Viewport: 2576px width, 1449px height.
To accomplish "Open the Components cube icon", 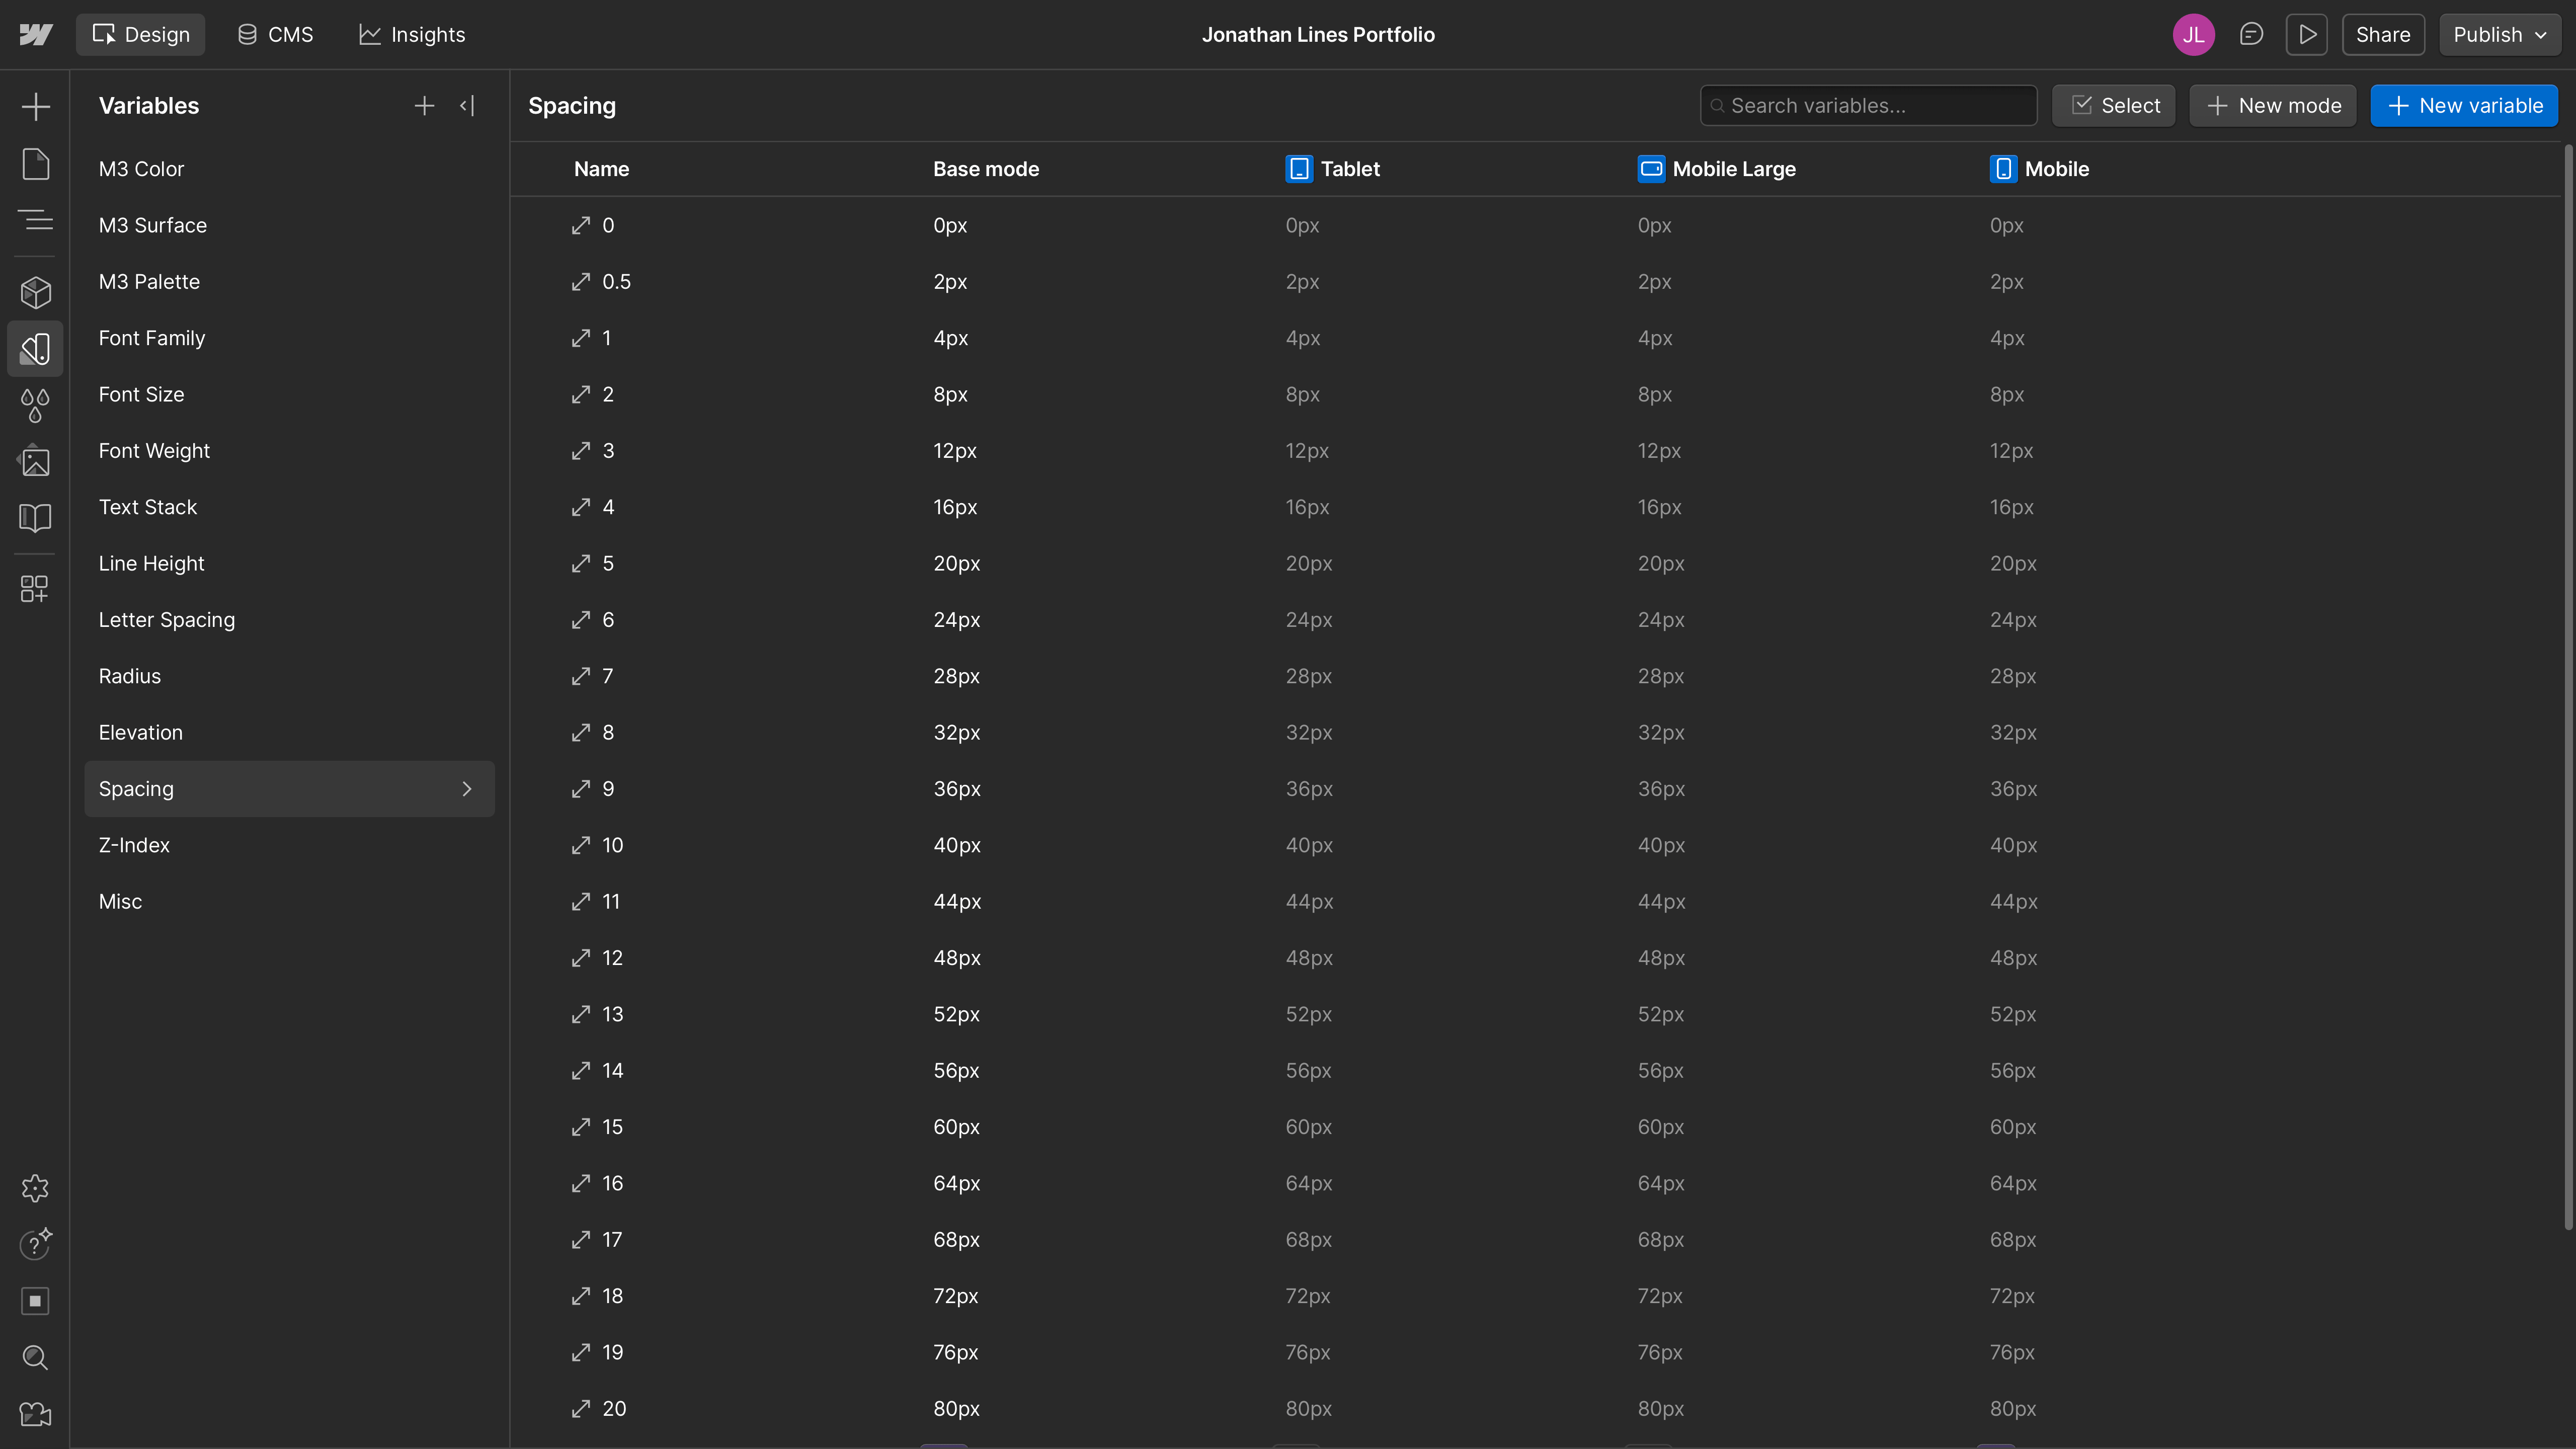I will point(35,292).
